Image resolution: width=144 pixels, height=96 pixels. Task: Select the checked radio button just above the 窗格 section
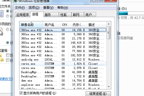coord(8,43)
